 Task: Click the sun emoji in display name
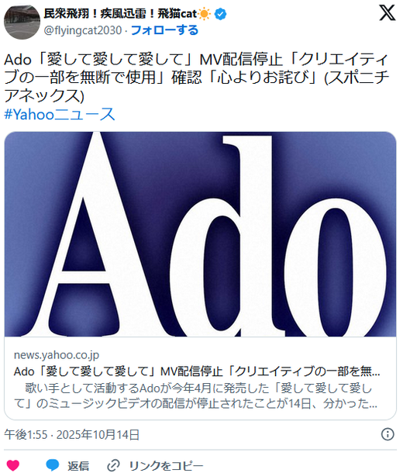pos(205,14)
